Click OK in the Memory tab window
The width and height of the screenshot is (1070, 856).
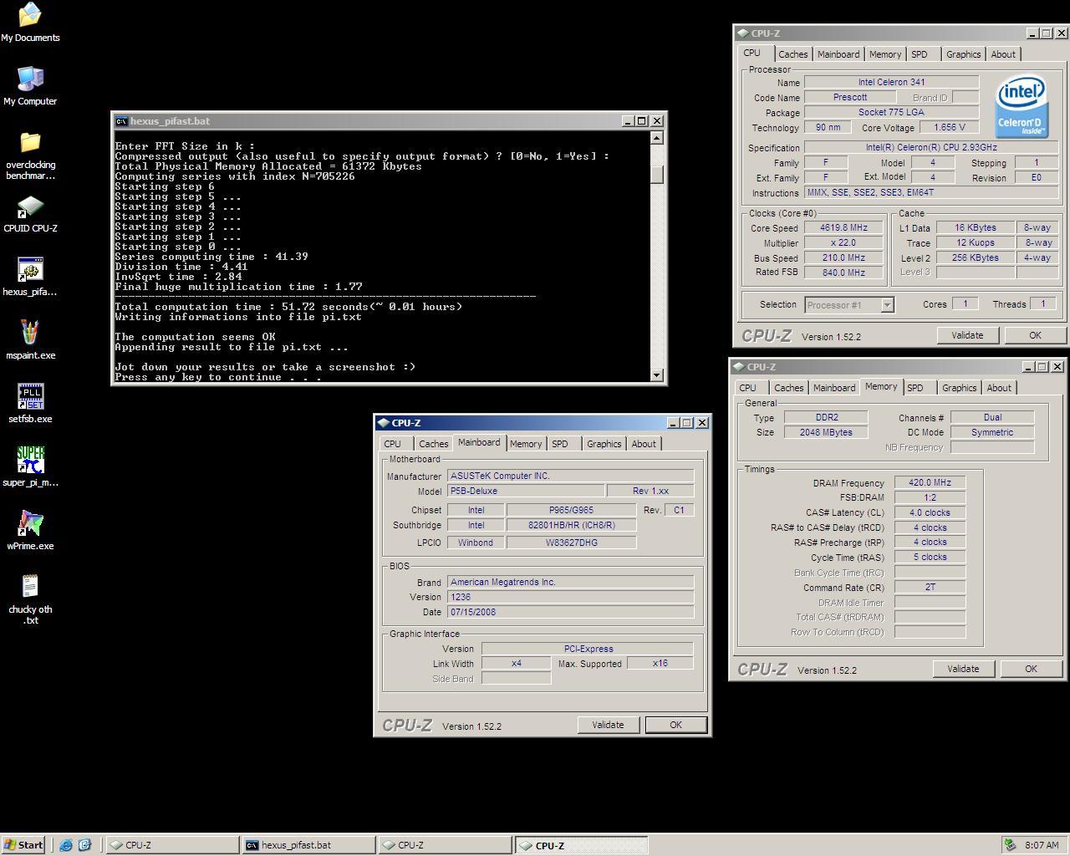click(1031, 669)
